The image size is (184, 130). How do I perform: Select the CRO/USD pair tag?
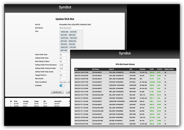(x=64, y=44)
